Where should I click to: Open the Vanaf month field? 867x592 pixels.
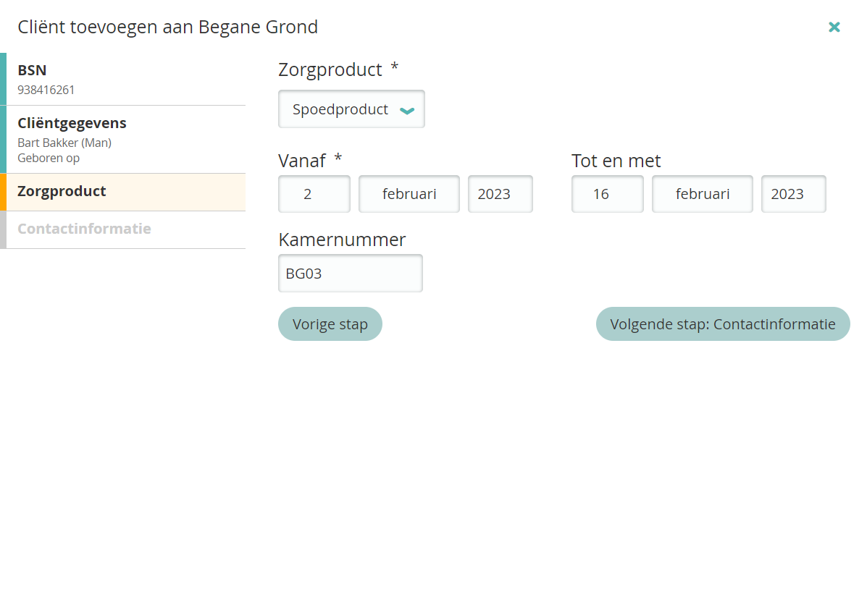point(409,194)
